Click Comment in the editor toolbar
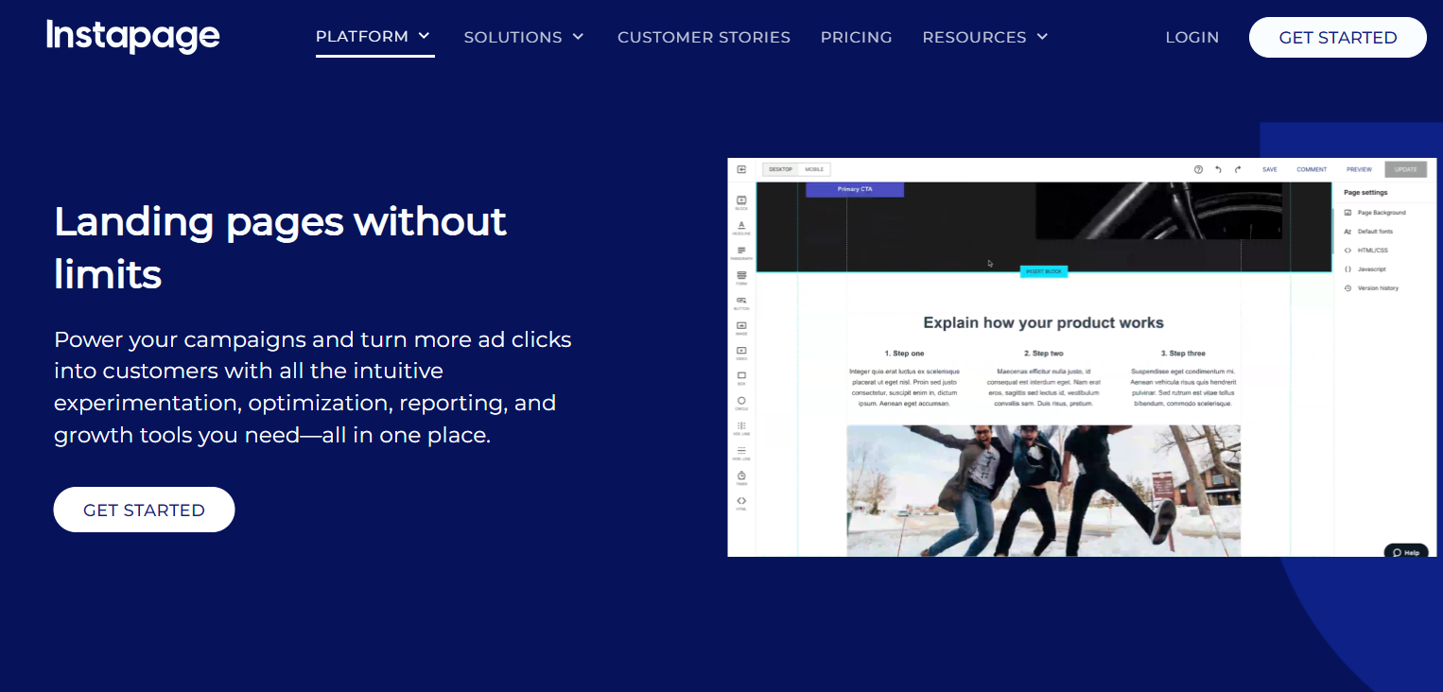 click(1312, 169)
